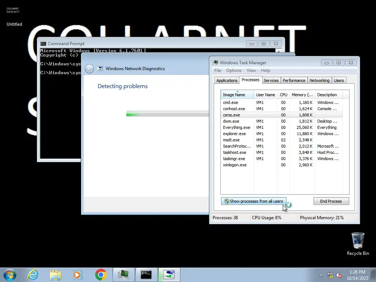Open the File menu in Task Manager

[x=218, y=70]
